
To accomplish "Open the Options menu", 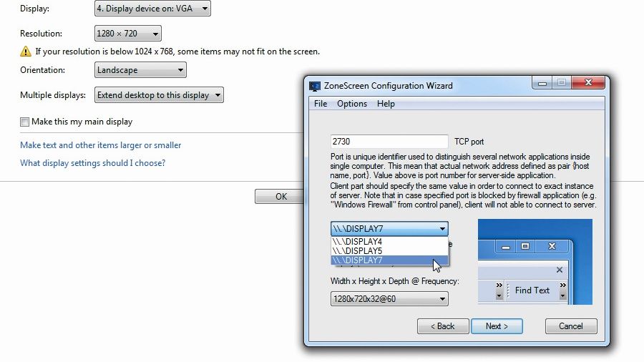I will pos(352,104).
